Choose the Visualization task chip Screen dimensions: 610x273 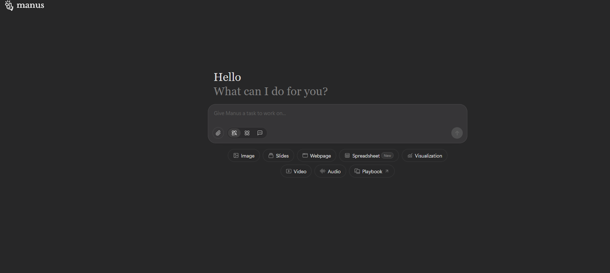pos(425,156)
